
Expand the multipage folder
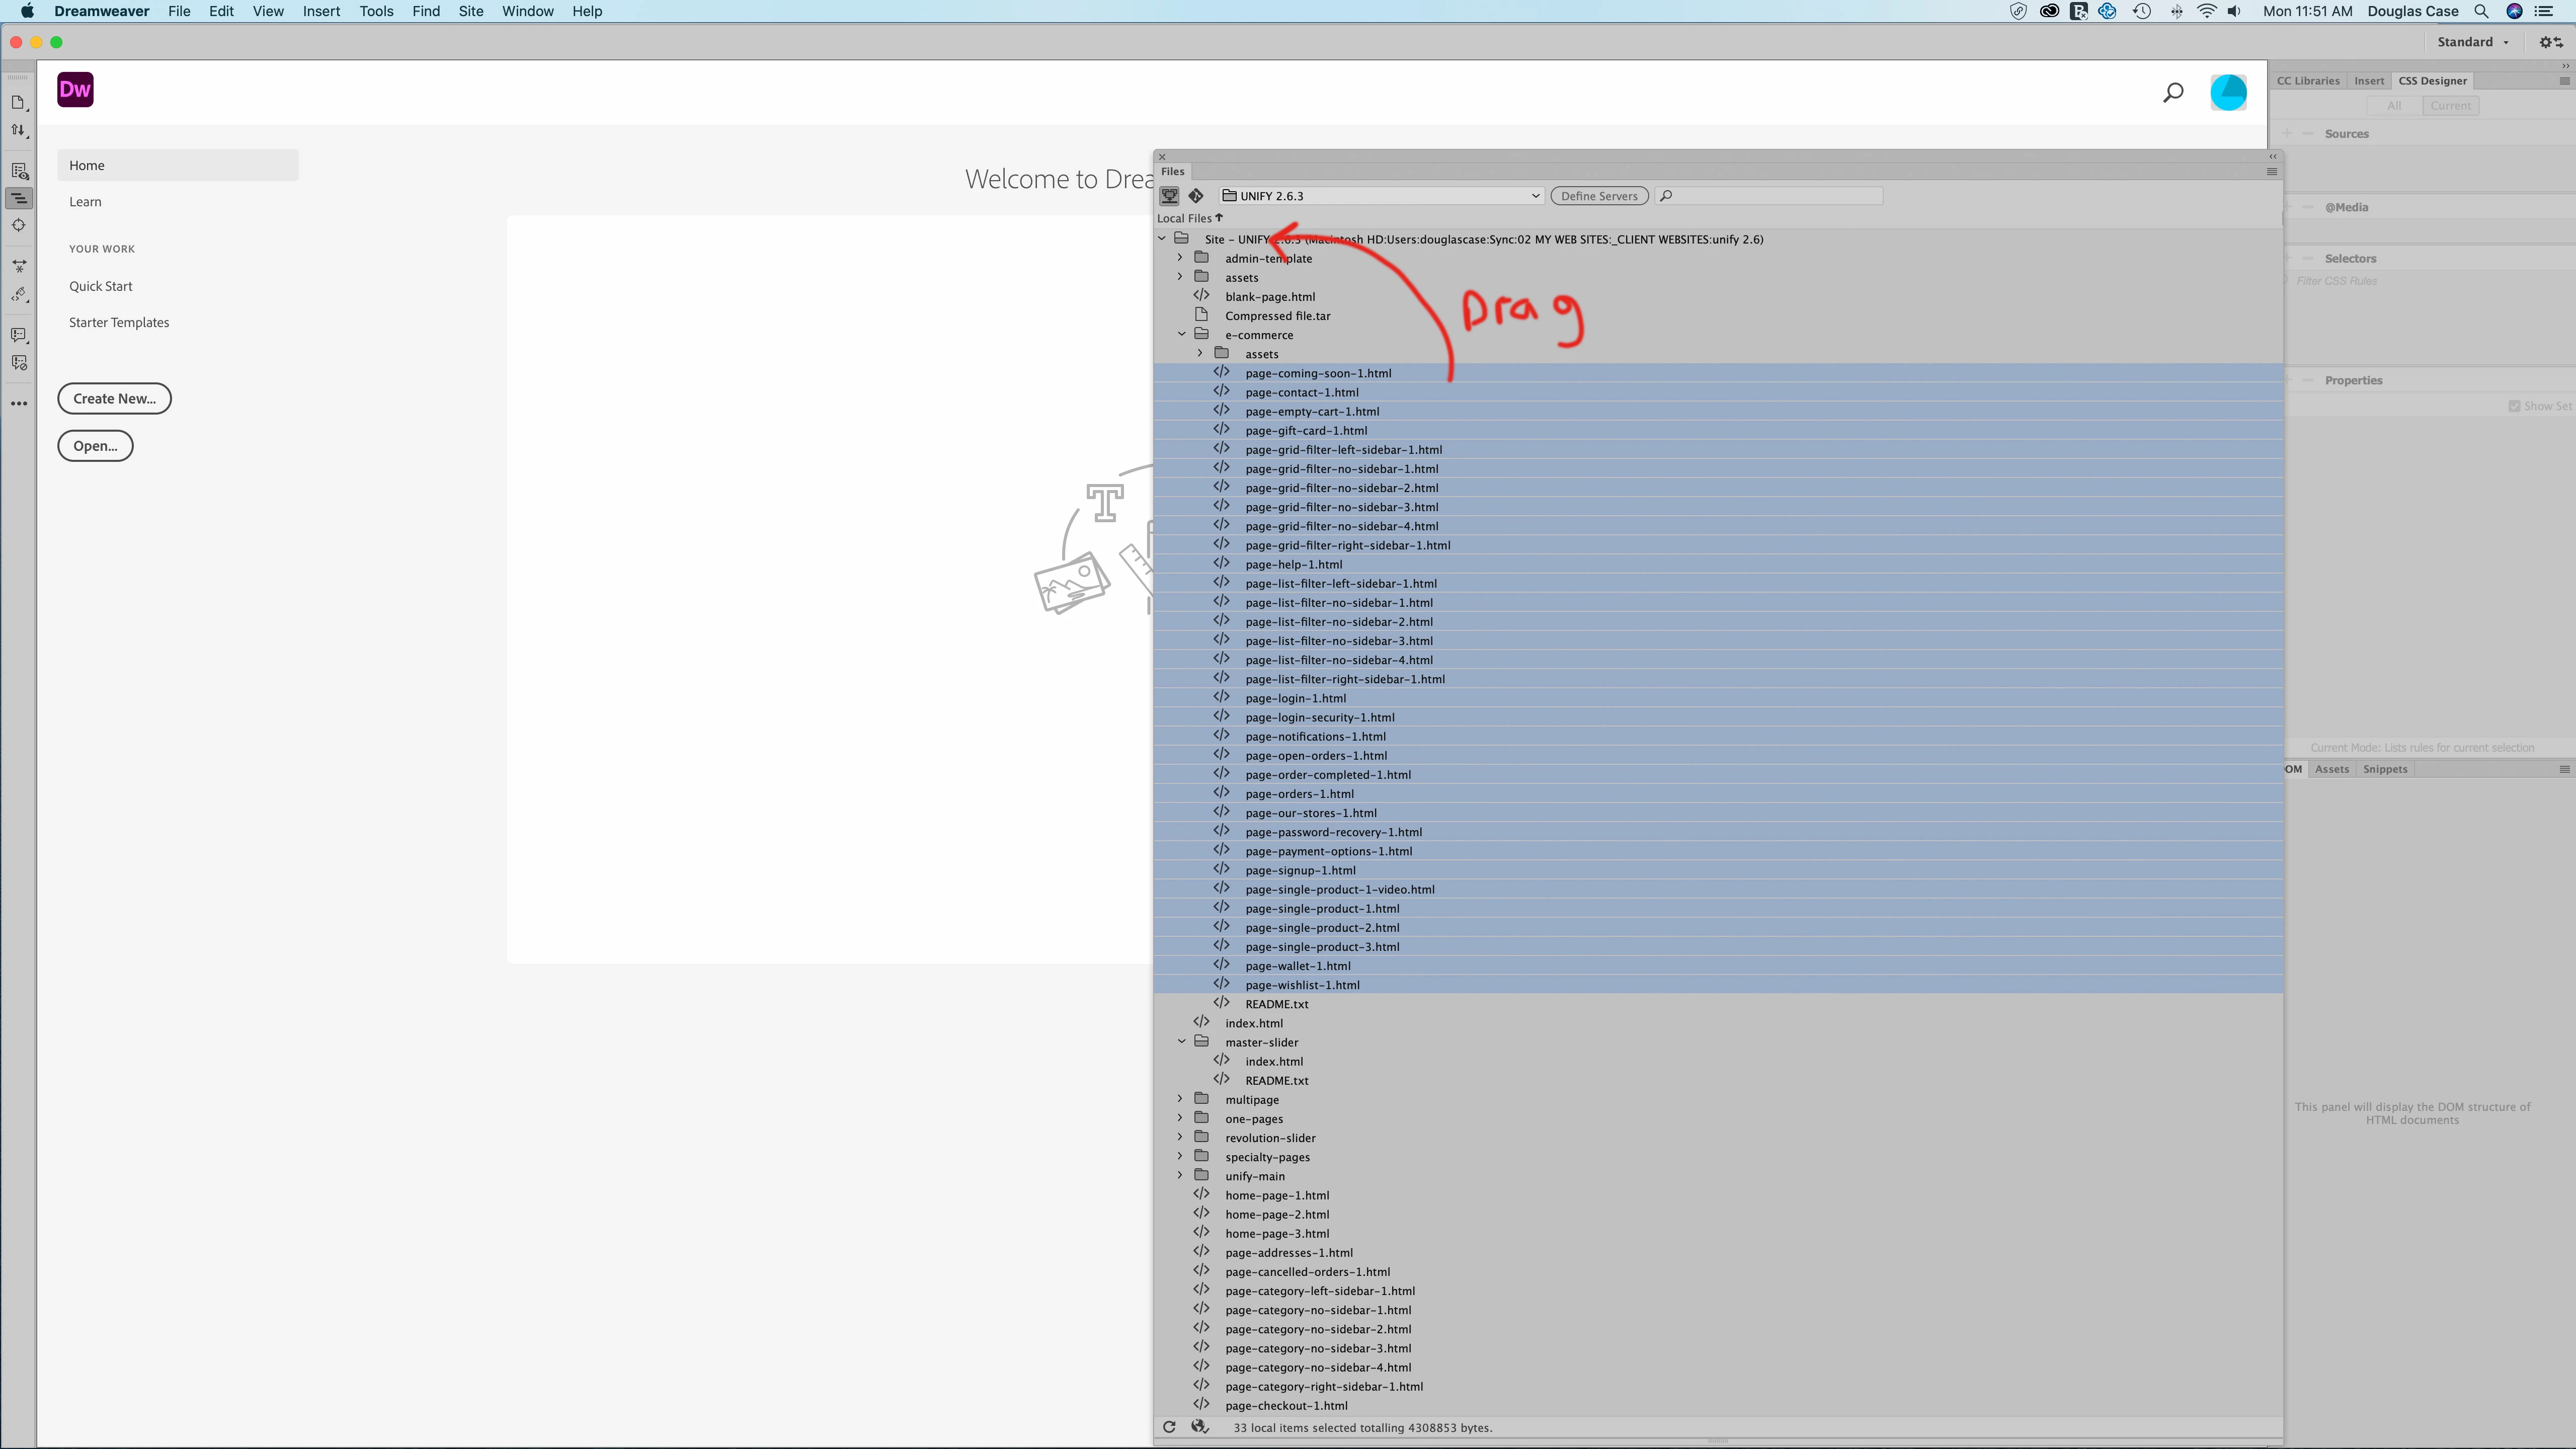coord(1180,1099)
